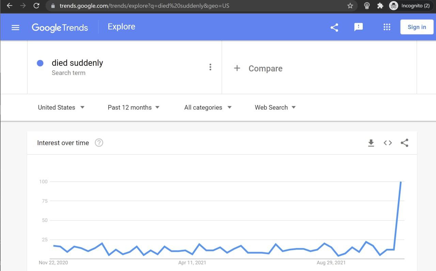Download the Interest over time CSV
This screenshot has height=271, width=436.
coord(371,143)
